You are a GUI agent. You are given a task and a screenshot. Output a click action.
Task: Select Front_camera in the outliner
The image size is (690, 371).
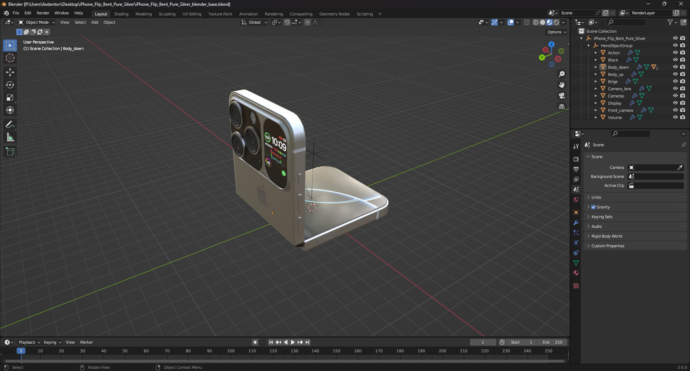click(620, 110)
